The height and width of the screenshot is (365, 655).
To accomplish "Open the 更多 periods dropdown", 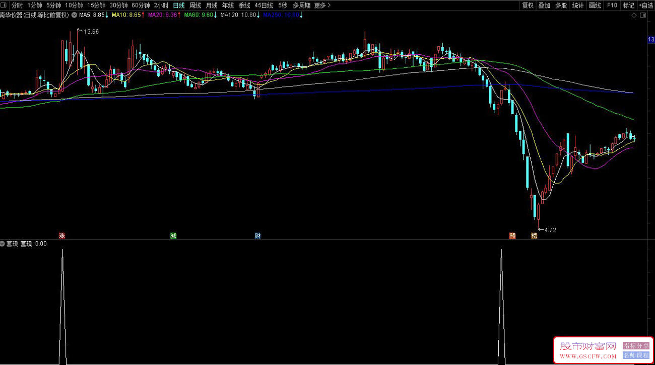I will 322,6.
